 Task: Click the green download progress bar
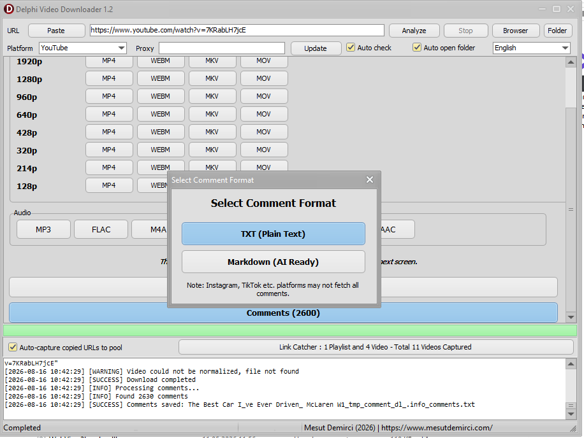pyautogui.click(x=289, y=330)
